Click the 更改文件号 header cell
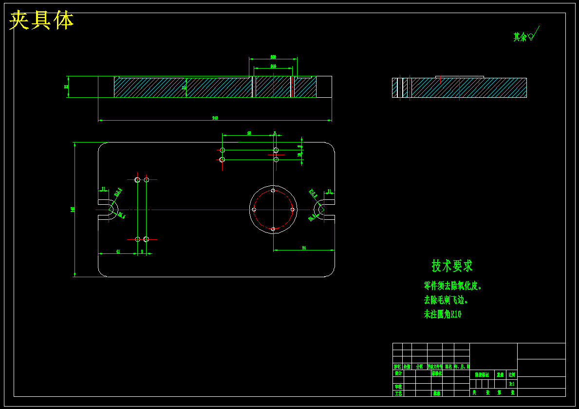The height and width of the screenshot is (409, 579). (435, 367)
